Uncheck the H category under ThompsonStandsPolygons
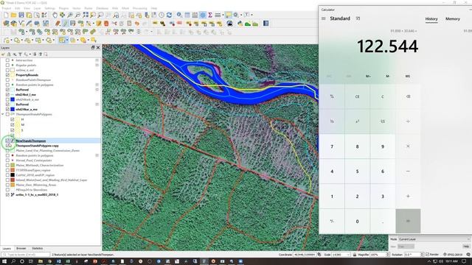Viewport: 472px width, 265px height. click(x=13, y=119)
